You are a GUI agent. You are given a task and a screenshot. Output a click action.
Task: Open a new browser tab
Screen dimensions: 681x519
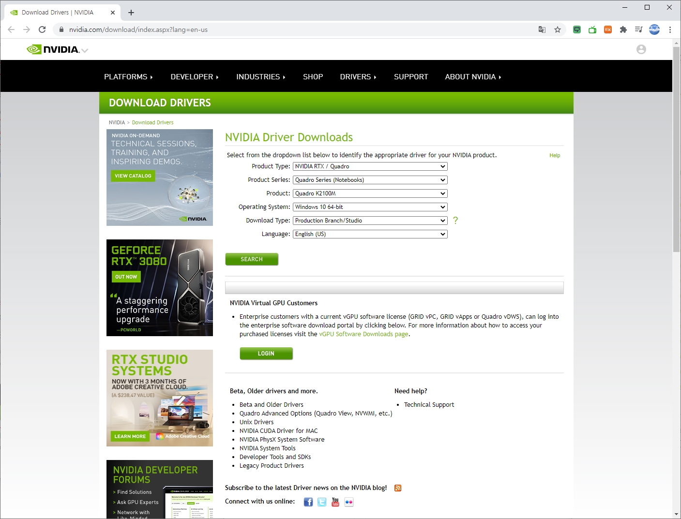tap(131, 13)
